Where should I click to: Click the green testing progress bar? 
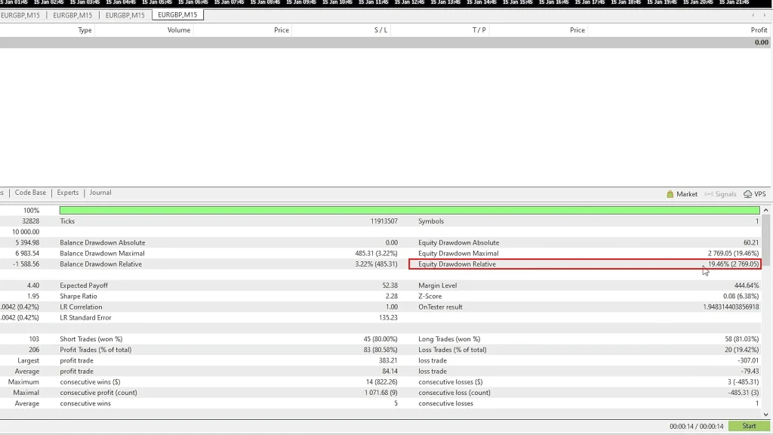click(409, 211)
